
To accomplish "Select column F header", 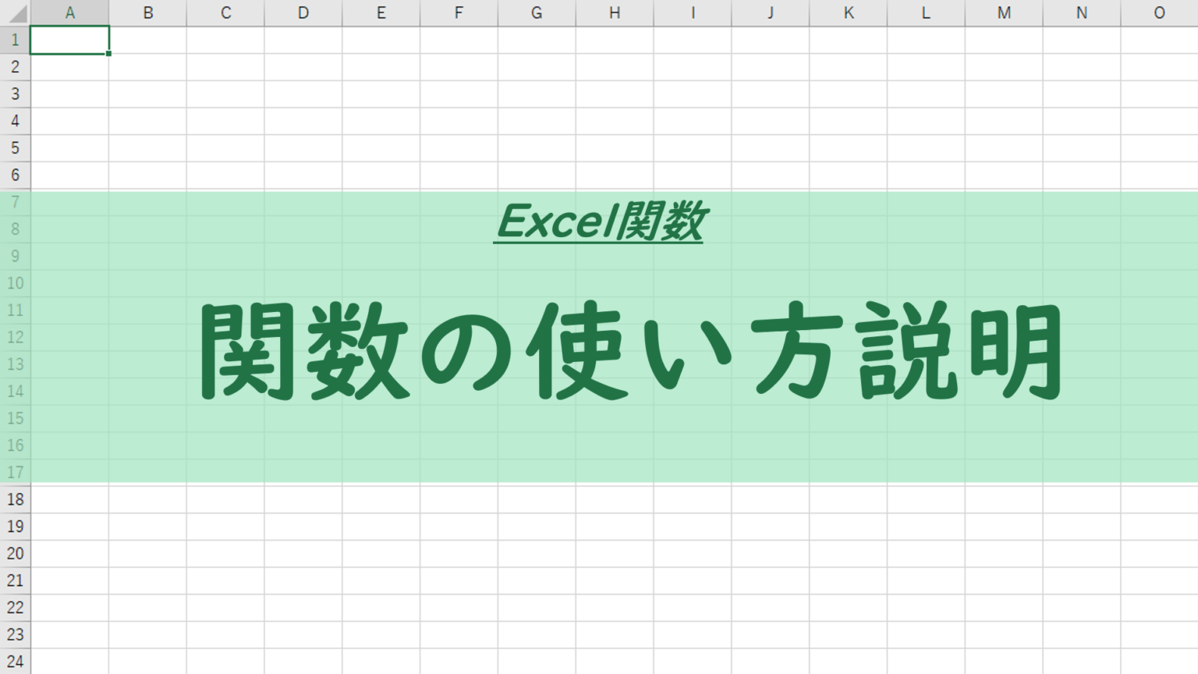I will click(459, 13).
